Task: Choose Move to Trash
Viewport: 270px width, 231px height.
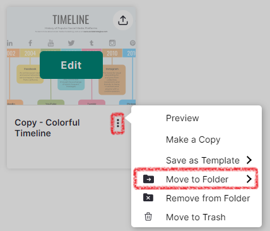Action: pyautogui.click(x=196, y=217)
